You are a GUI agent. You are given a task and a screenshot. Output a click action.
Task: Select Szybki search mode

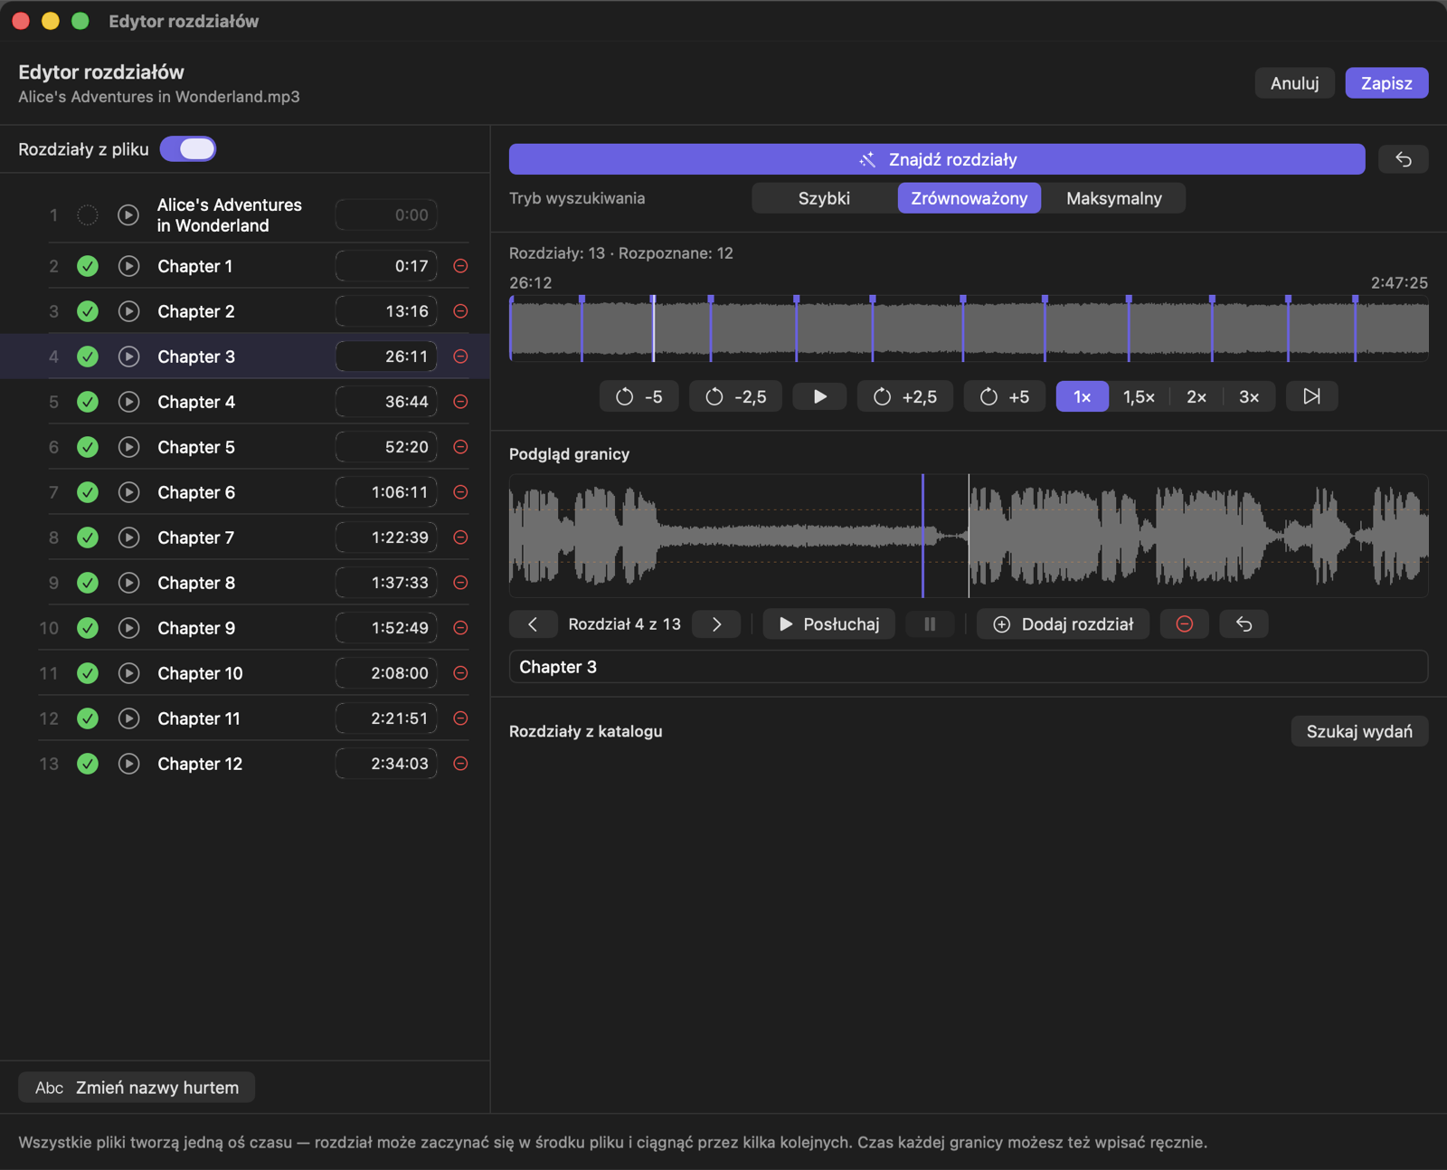coord(824,198)
